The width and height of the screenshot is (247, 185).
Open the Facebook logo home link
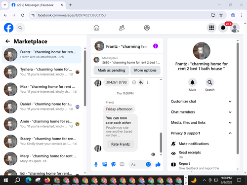pyautogui.click(x=8, y=28)
